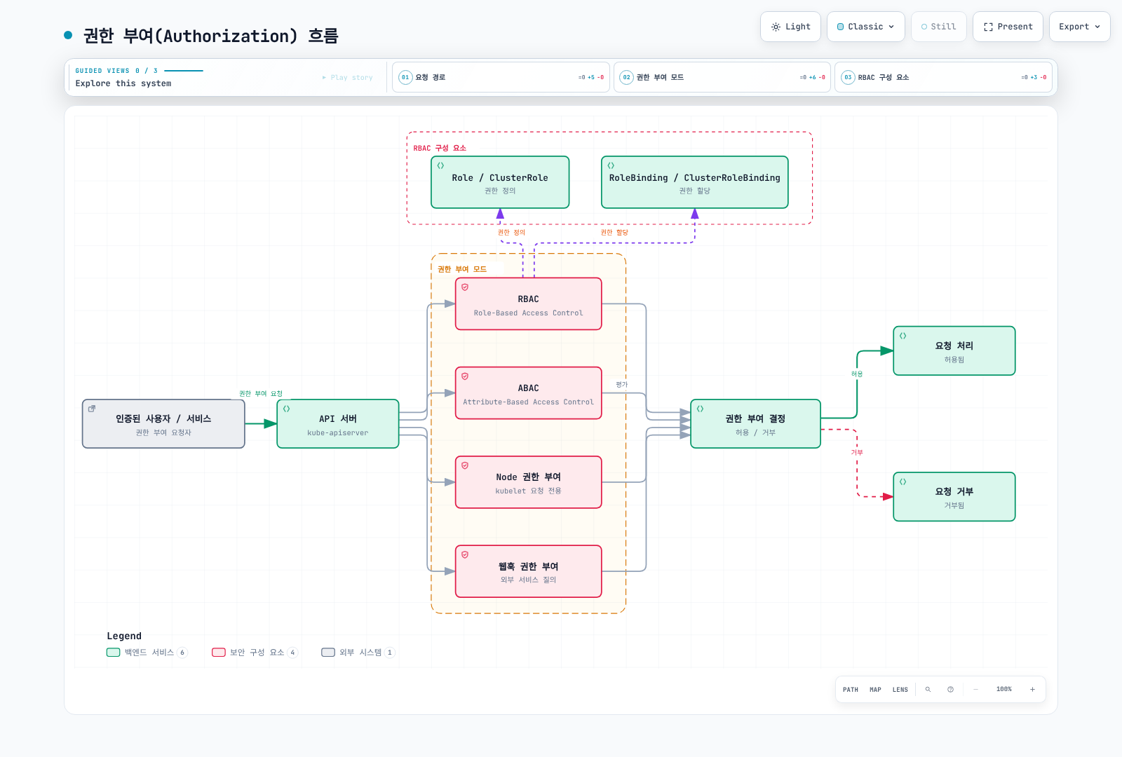Open the Export dropdown menu
Image resolution: width=1122 pixels, height=757 pixels.
point(1079,27)
